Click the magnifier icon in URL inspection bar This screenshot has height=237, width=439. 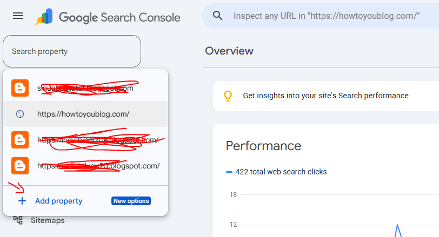pyautogui.click(x=217, y=16)
